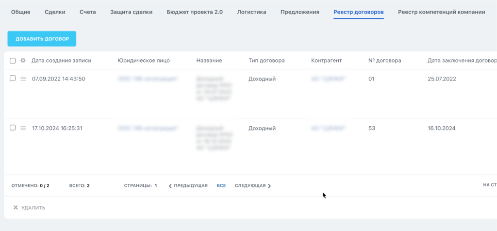Switch to the Общие tab
Screen dimensions: 497x231
coord(20,12)
